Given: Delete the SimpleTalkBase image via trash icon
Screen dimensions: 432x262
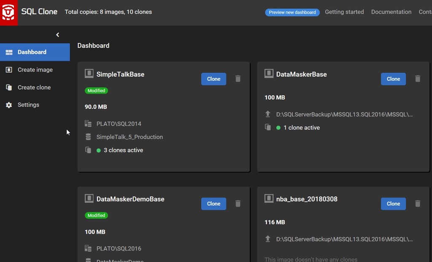Looking at the screenshot, I should click(x=238, y=79).
